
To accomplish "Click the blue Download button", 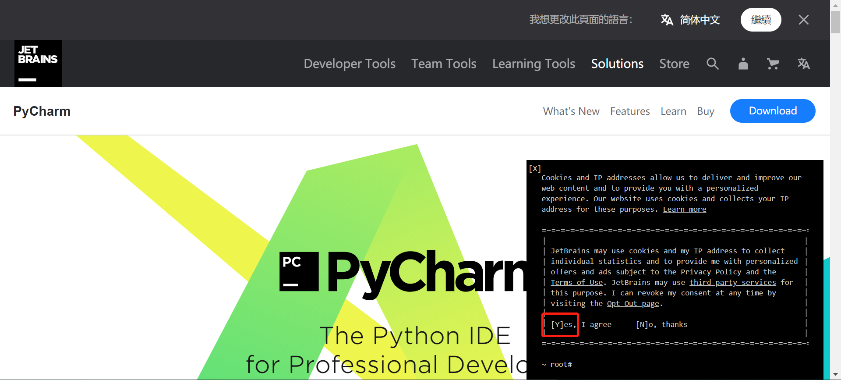I will pos(773,111).
